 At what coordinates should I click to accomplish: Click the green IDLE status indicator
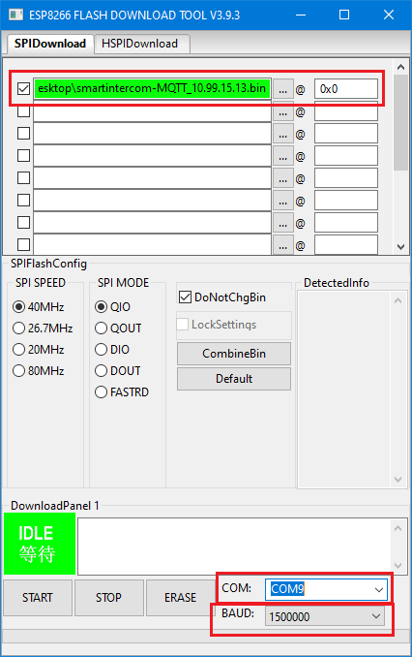click(x=40, y=544)
